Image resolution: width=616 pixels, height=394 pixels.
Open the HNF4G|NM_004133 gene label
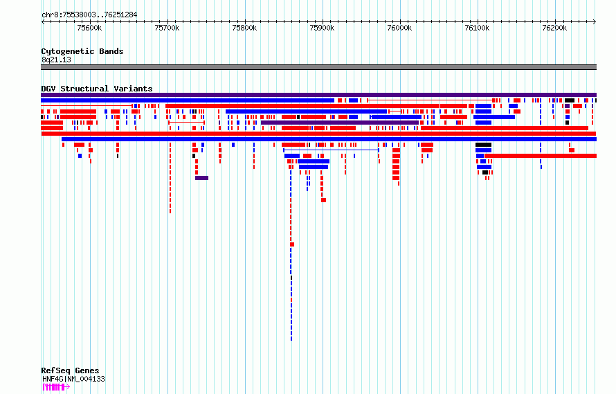tap(74, 379)
